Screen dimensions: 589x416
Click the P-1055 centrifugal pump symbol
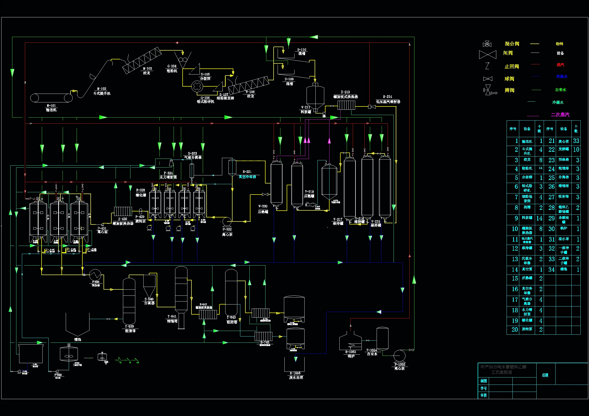click(x=399, y=356)
